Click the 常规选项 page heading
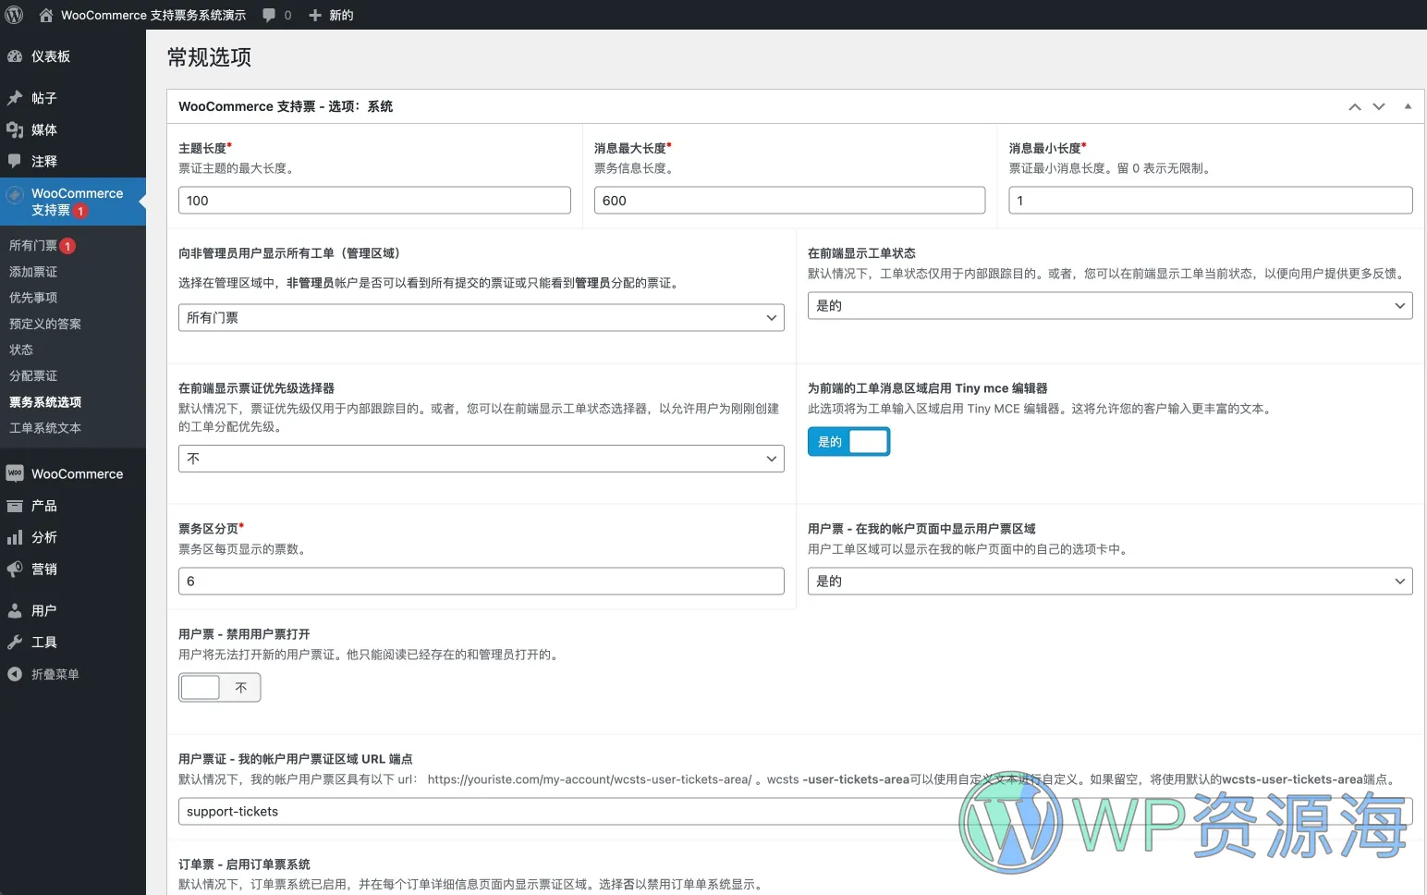This screenshot has width=1427, height=895. pos(209,57)
